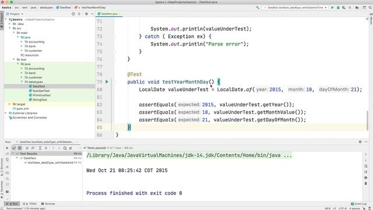Sort tests by duration in Run toolbar
The image size is (373, 210).
pyautogui.click(x=33, y=148)
